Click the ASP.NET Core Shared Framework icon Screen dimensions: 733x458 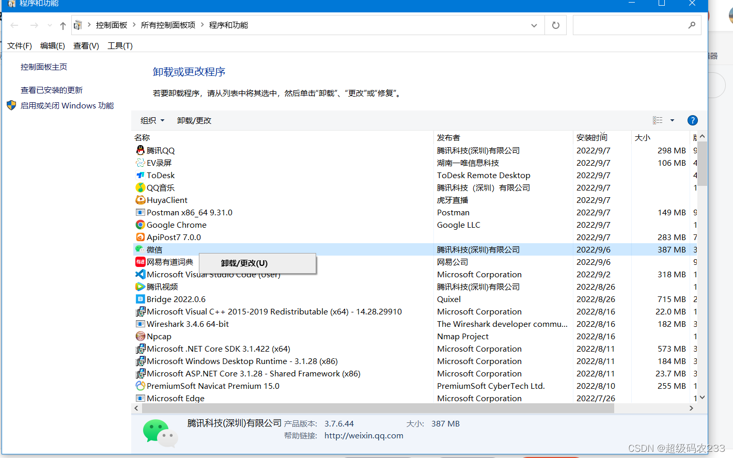pos(140,373)
